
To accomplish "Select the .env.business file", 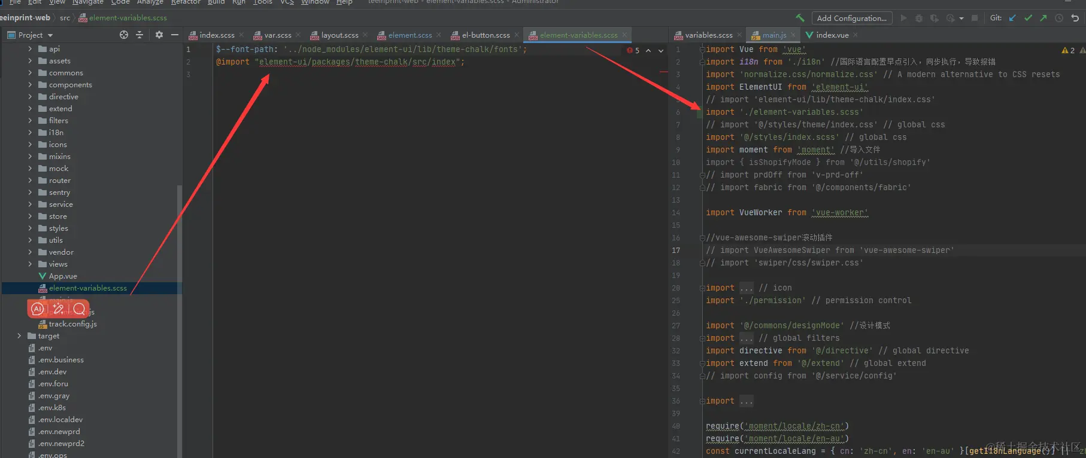I will tap(60, 360).
